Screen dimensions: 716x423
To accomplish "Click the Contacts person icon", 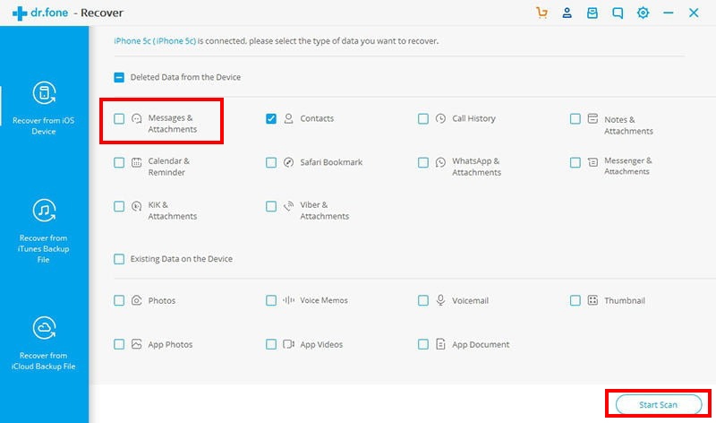I will 288,119.
